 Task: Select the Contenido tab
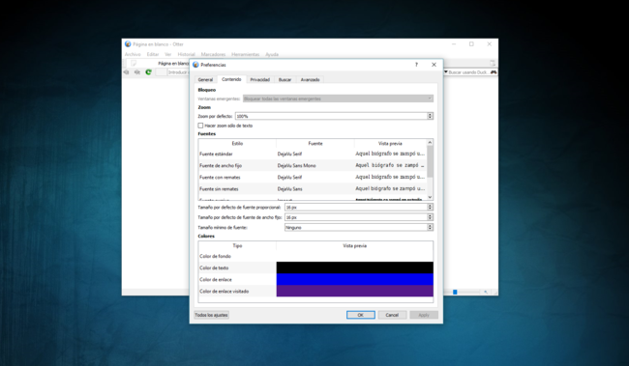click(x=231, y=79)
